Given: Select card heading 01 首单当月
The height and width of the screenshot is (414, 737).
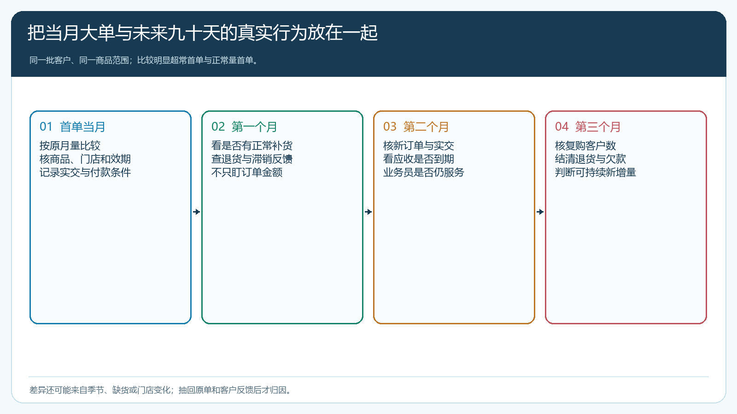Looking at the screenshot, I should [72, 126].
